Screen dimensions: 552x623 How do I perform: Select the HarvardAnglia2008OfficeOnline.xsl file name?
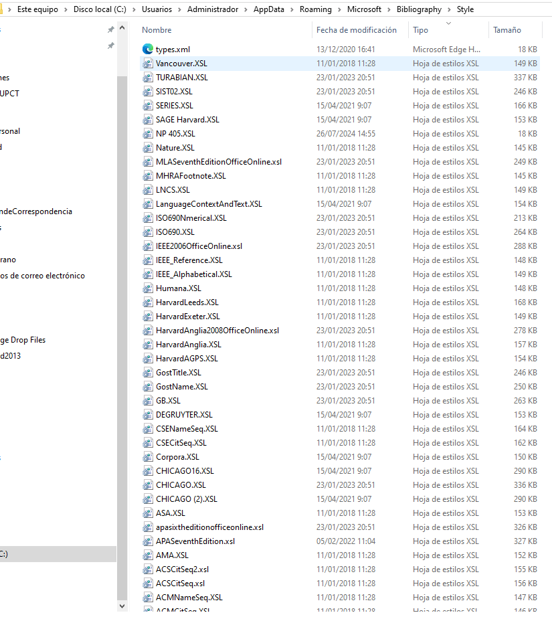point(217,331)
